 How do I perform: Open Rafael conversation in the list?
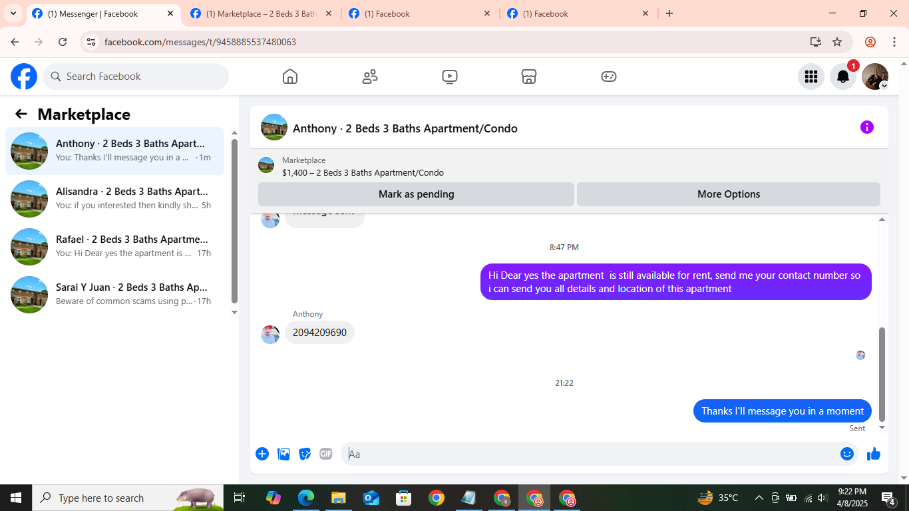[115, 247]
